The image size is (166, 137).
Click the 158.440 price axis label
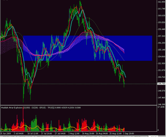click(161, 29)
